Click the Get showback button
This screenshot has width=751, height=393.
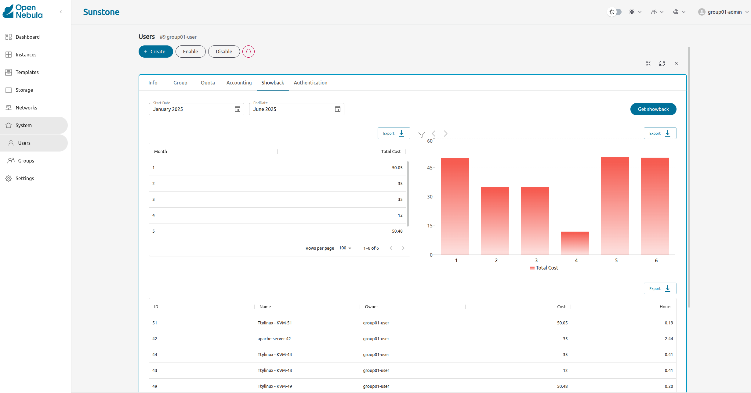tap(653, 109)
